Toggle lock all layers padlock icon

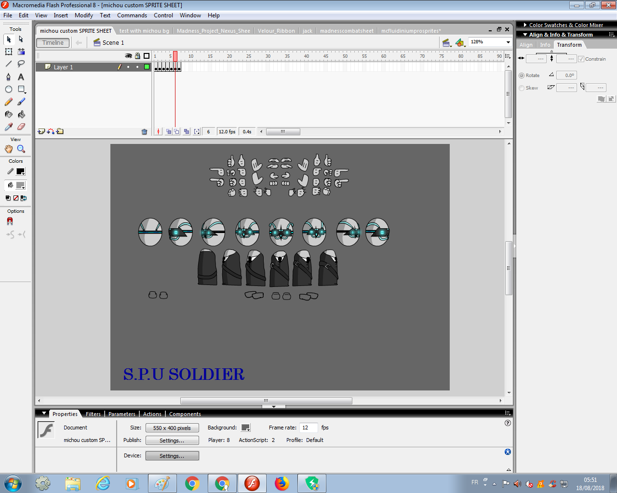[x=138, y=56]
